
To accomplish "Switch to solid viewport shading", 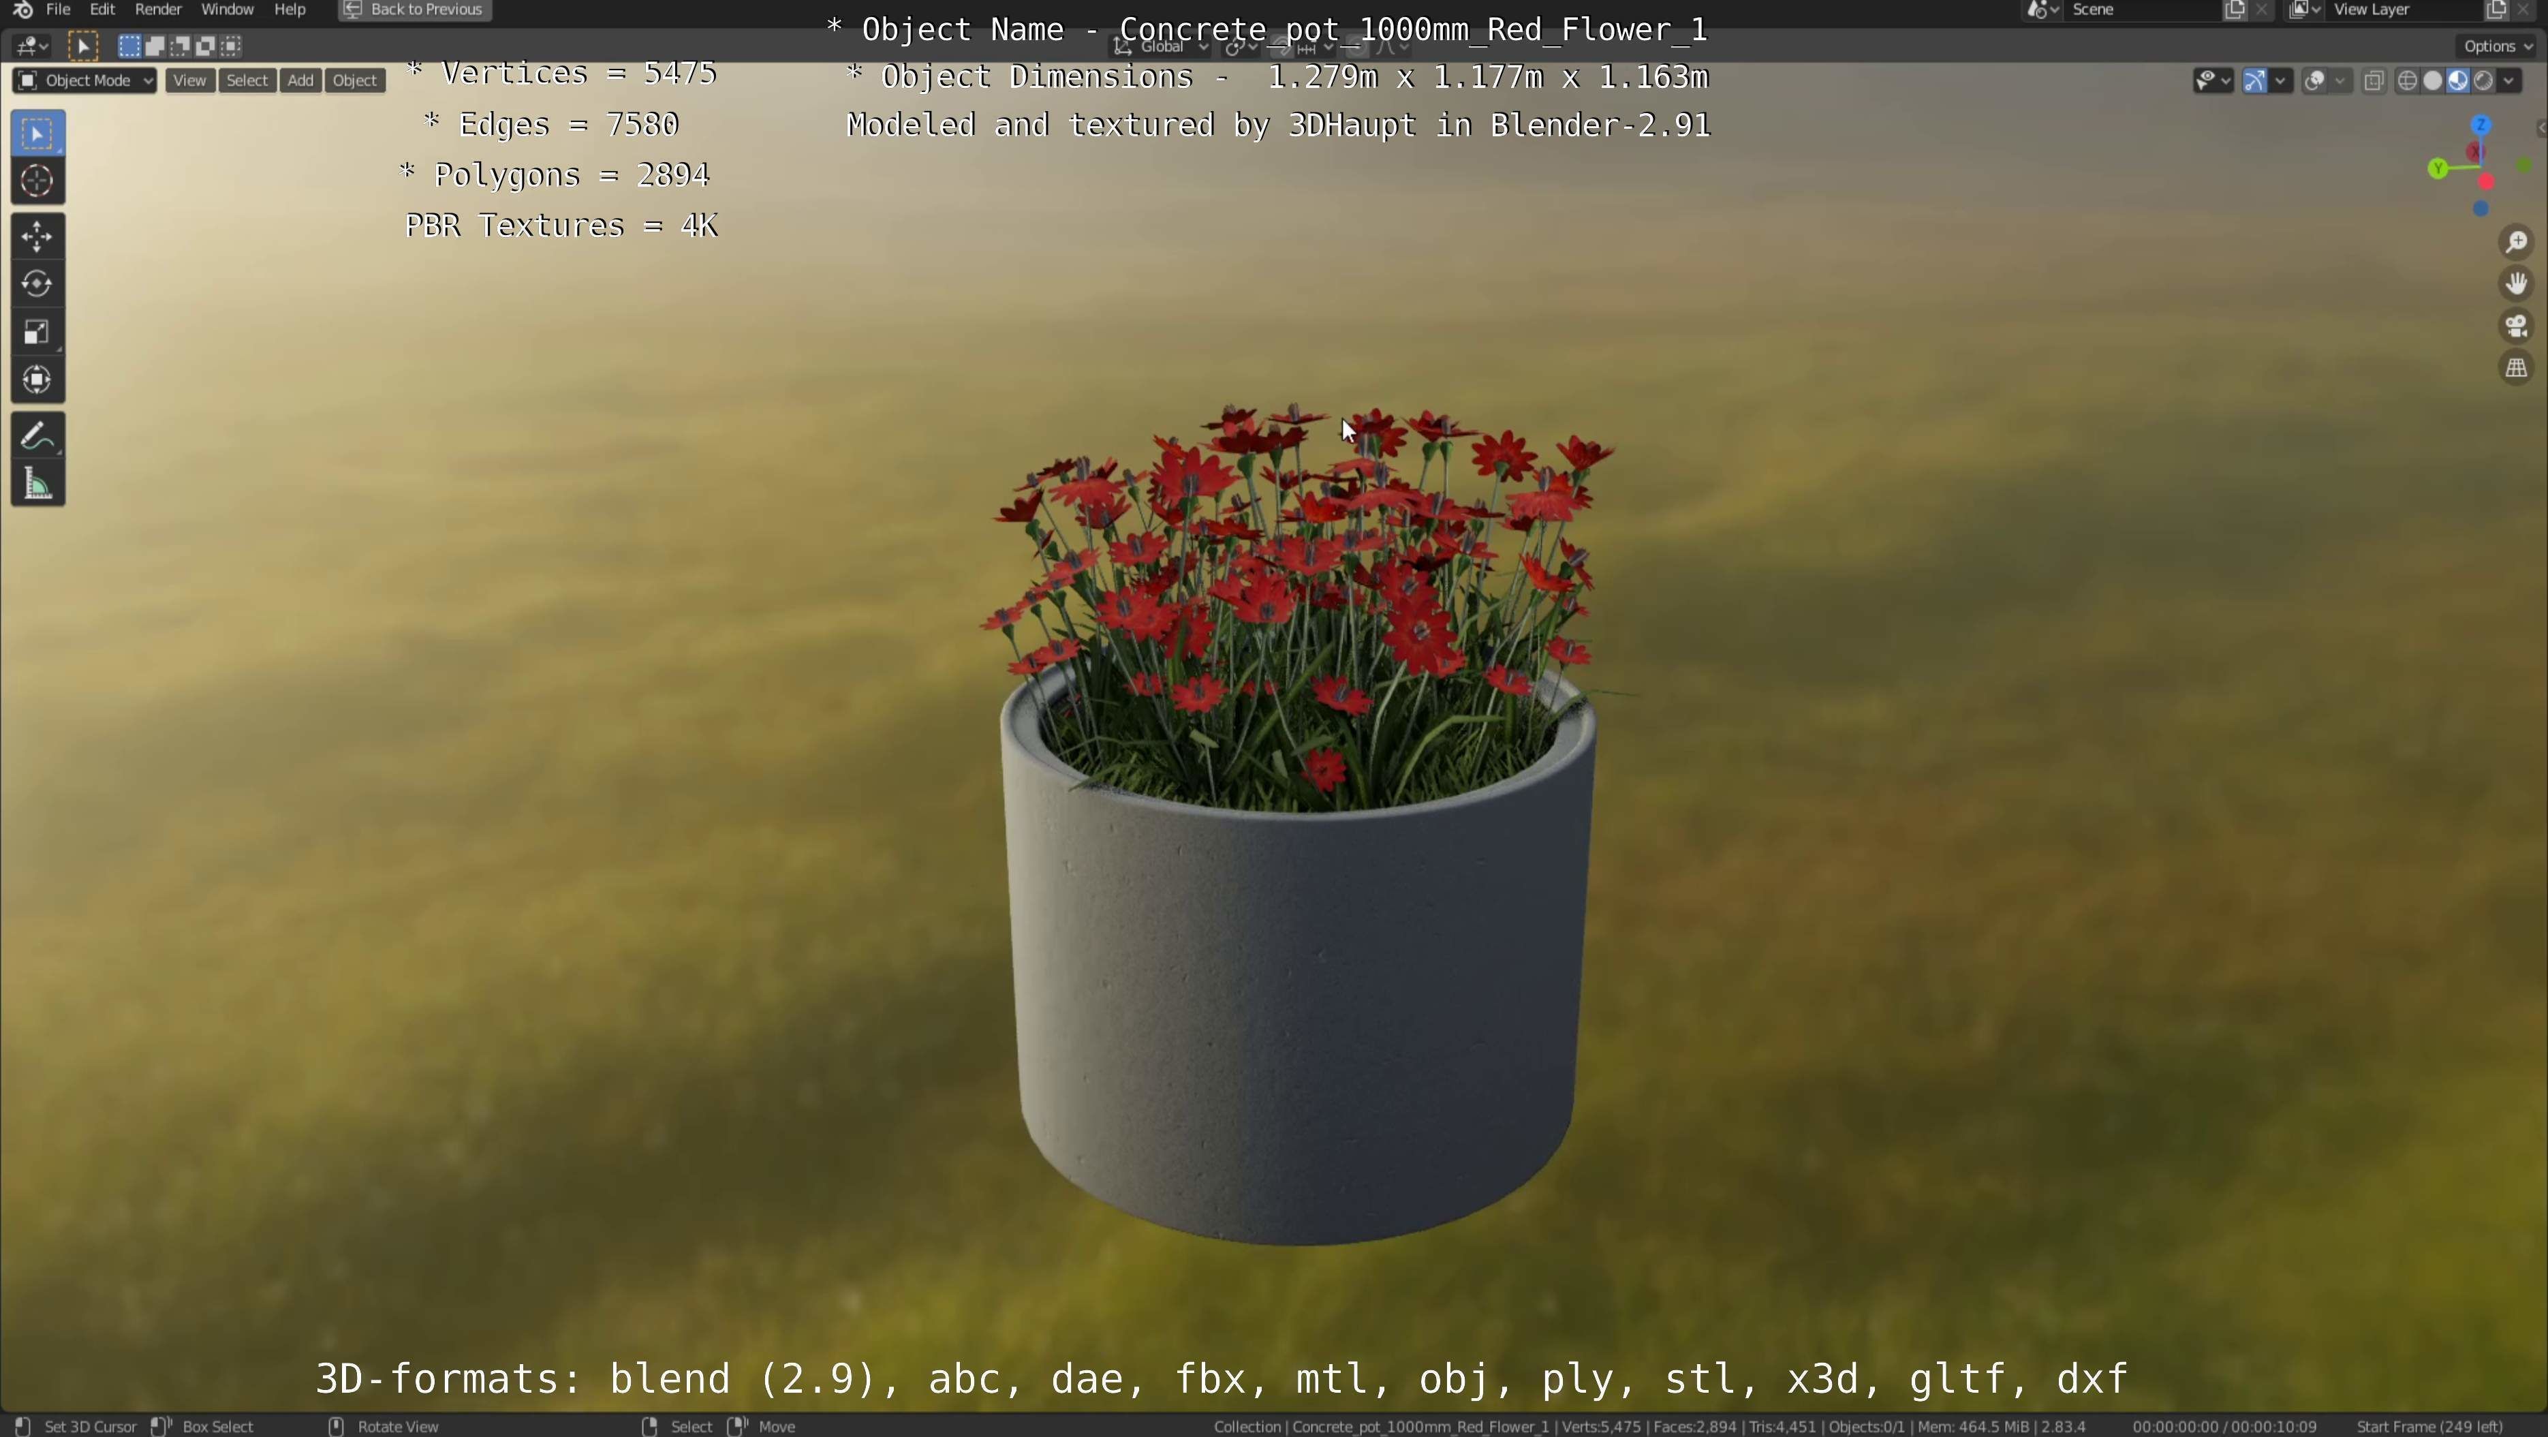I will point(2434,81).
